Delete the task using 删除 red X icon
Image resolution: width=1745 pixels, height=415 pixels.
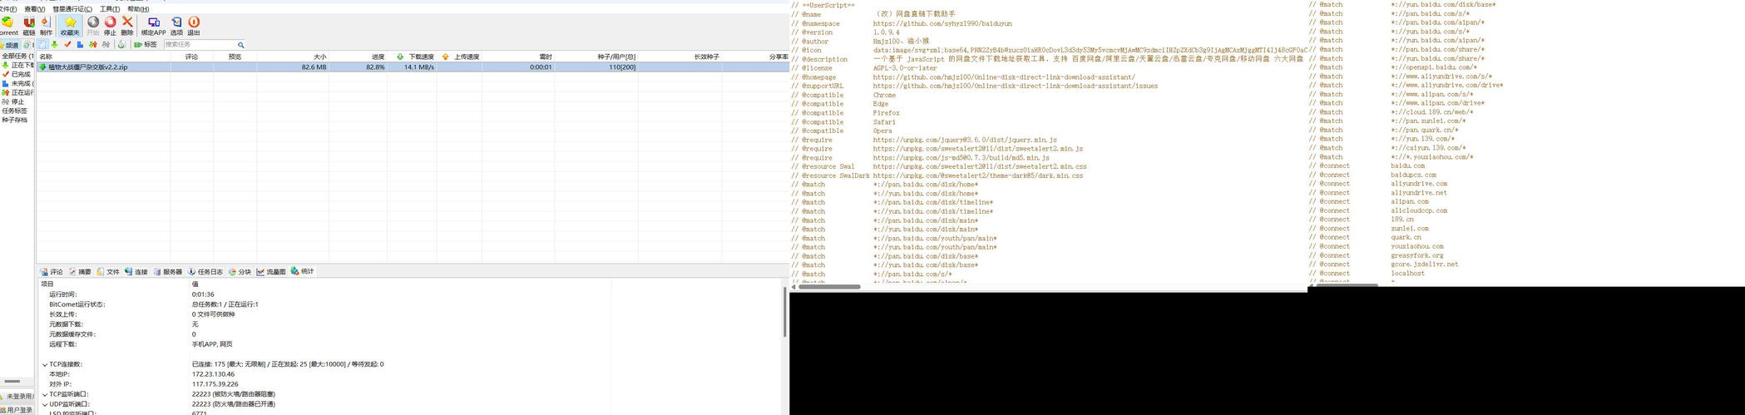[127, 26]
